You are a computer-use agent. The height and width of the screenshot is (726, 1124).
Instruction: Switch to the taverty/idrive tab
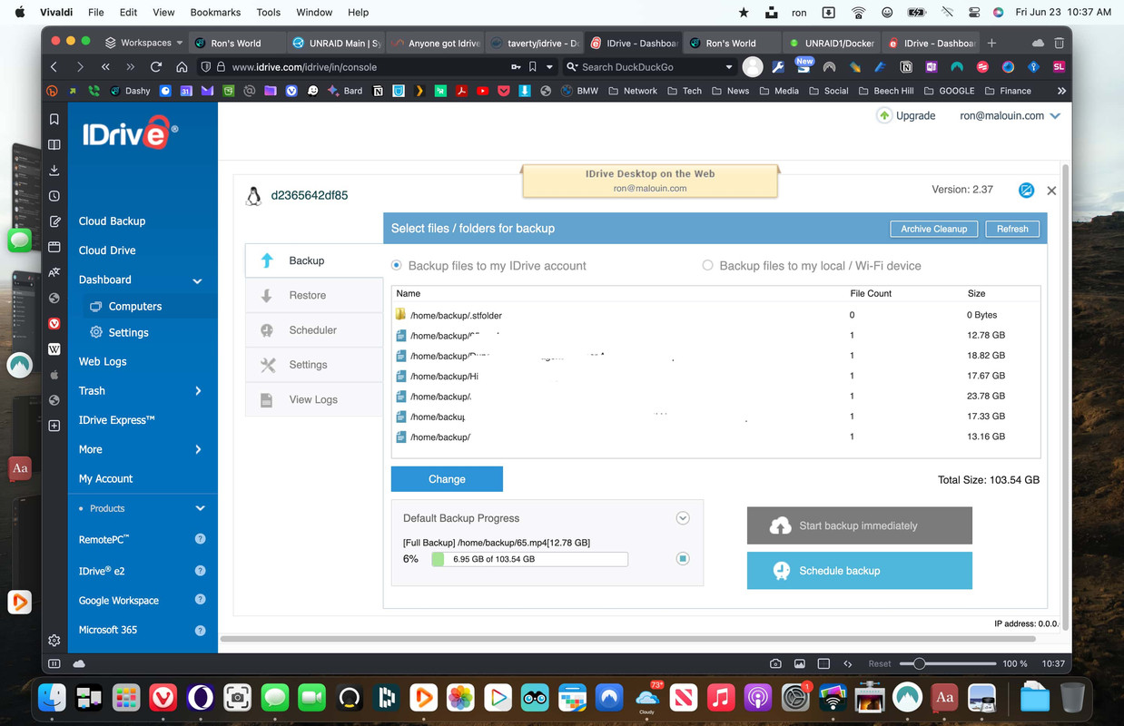tap(536, 43)
